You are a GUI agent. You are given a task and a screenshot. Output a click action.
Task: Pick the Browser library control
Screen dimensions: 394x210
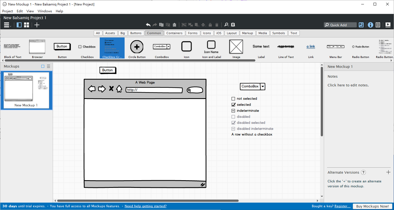37,48
